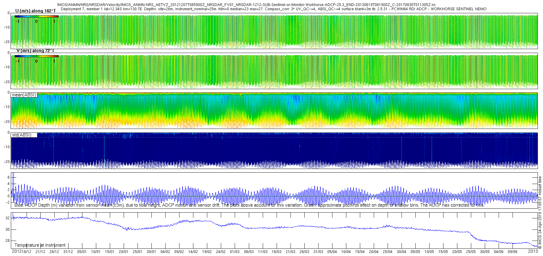Click the '24/02' date tick label
This screenshot has width=543, height=256.
tap(221, 252)
